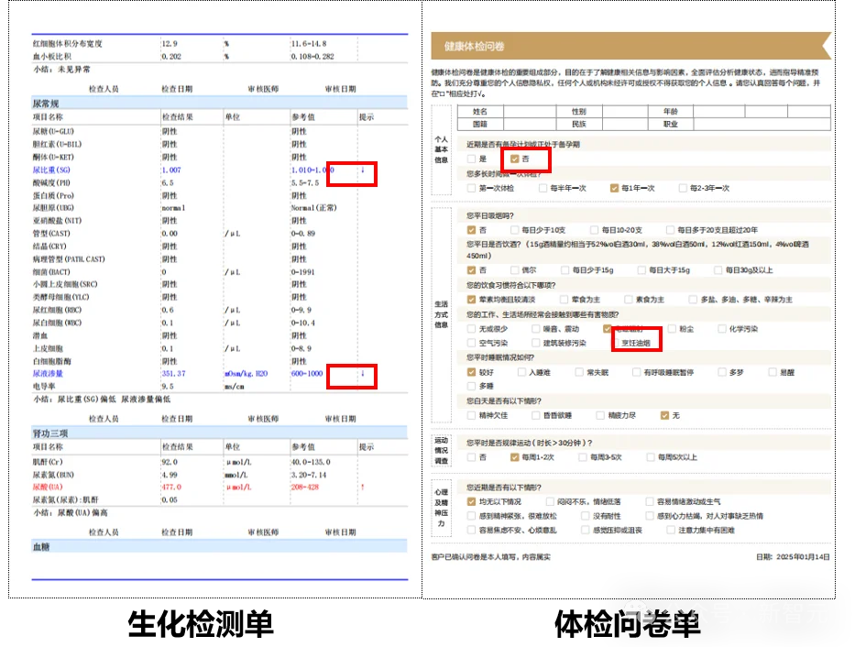The width and height of the screenshot is (855, 647).
Task: Check the 入睡难 sleep option
Action: point(521,372)
